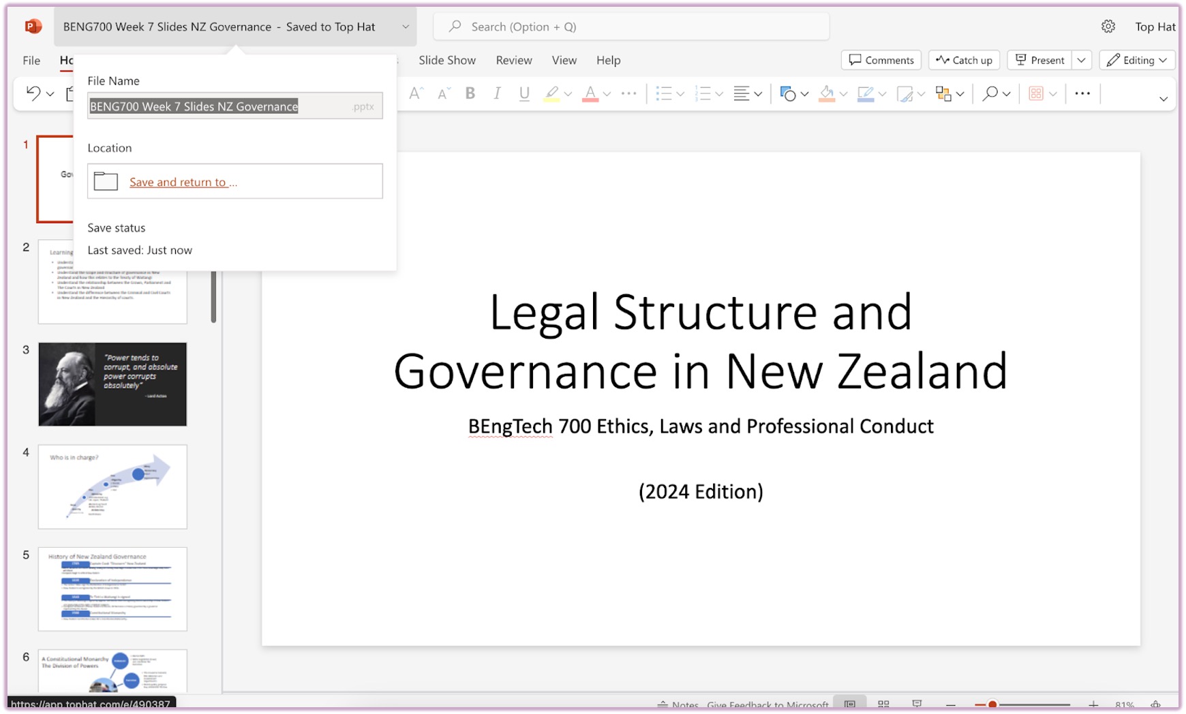Click the Undo arrow icon
Image resolution: width=1186 pixels, height=714 pixels.
33,93
